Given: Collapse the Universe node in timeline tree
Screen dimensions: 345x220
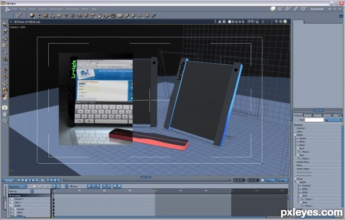Looking at the screenshot, I should click(10, 195).
